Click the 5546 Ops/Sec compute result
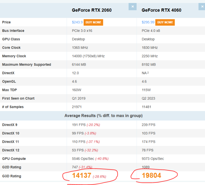The image size is (205, 185). [83, 159]
